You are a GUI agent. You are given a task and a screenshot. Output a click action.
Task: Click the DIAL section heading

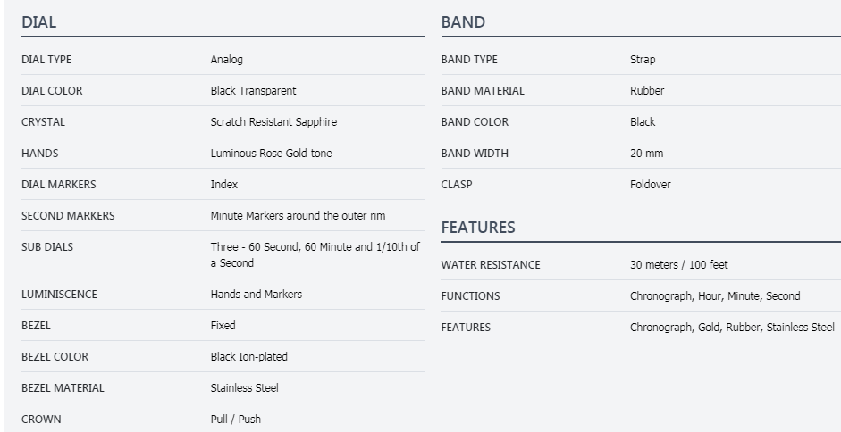[39, 21]
